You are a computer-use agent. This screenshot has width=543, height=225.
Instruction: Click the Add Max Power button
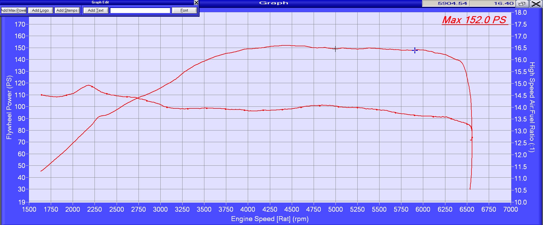pos(14,10)
